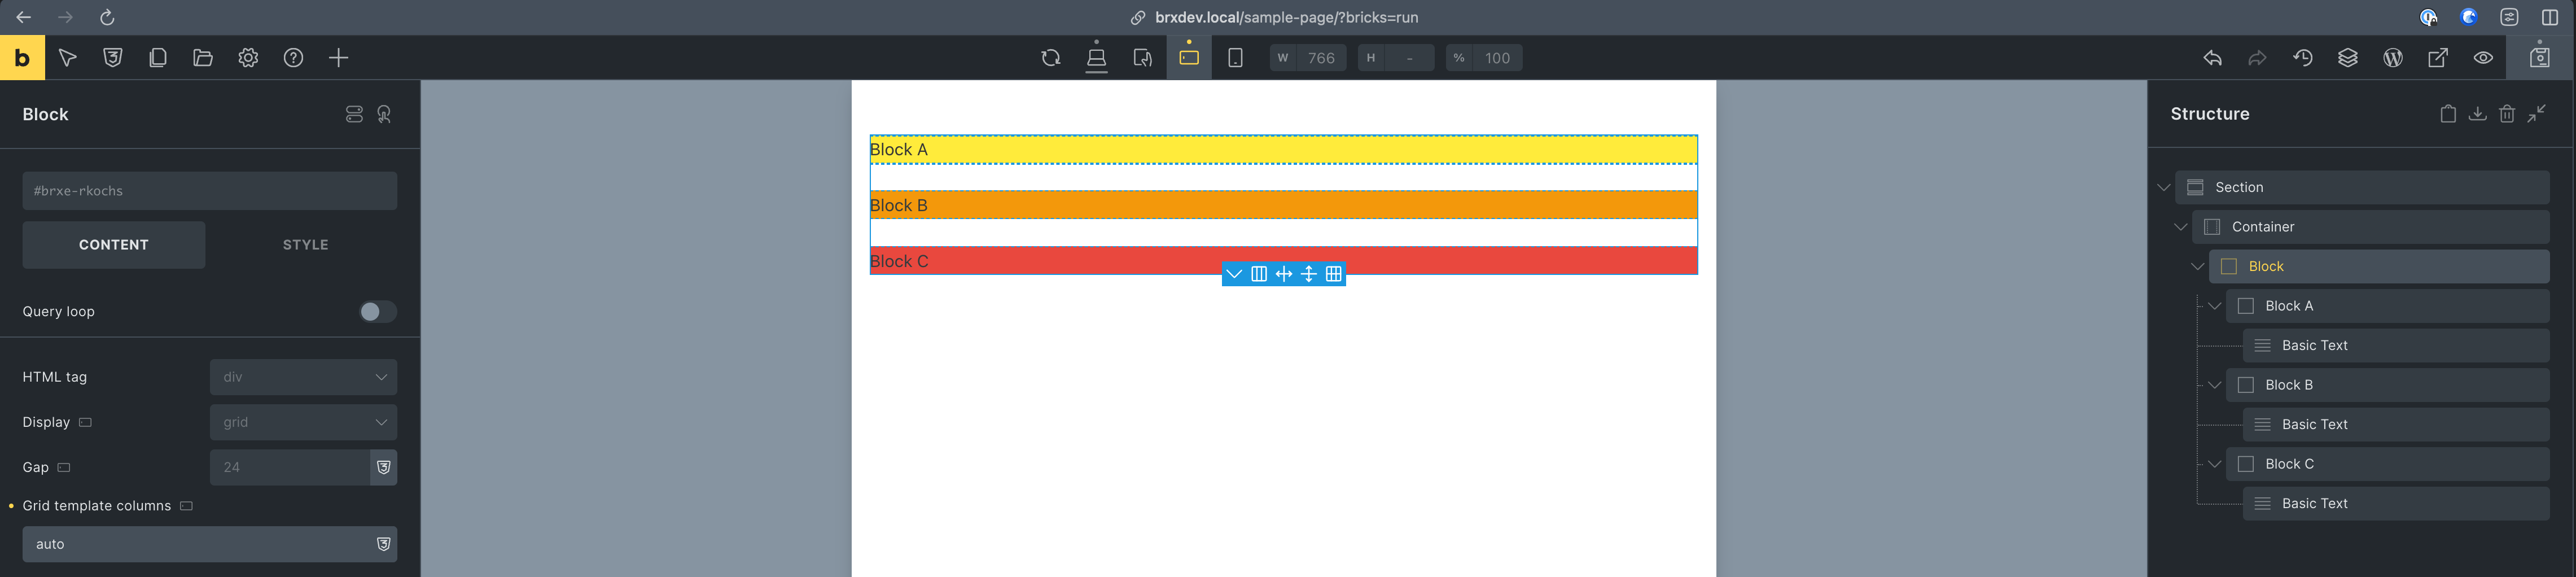Collapse the Block parent tree arrow
Viewport: 2576px width, 577px height.
point(2197,267)
